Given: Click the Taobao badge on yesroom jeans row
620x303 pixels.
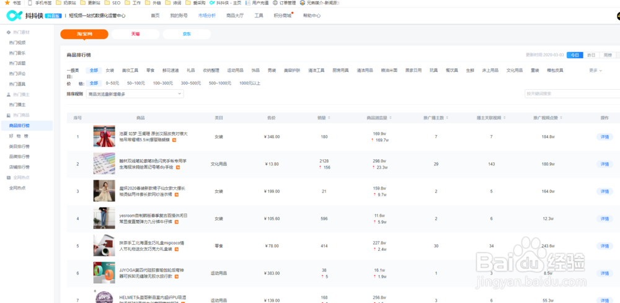Looking at the screenshot, I should point(177,222).
